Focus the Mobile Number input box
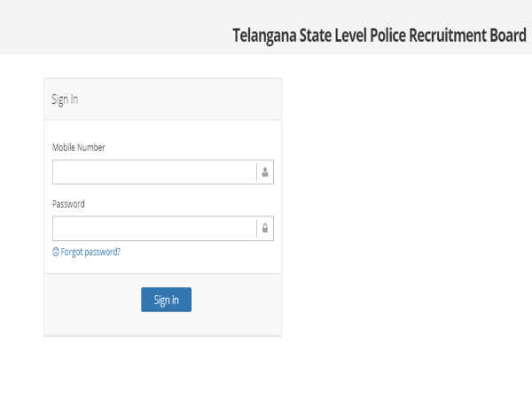Viewport: 532px width, 399px height. point(154,172)
